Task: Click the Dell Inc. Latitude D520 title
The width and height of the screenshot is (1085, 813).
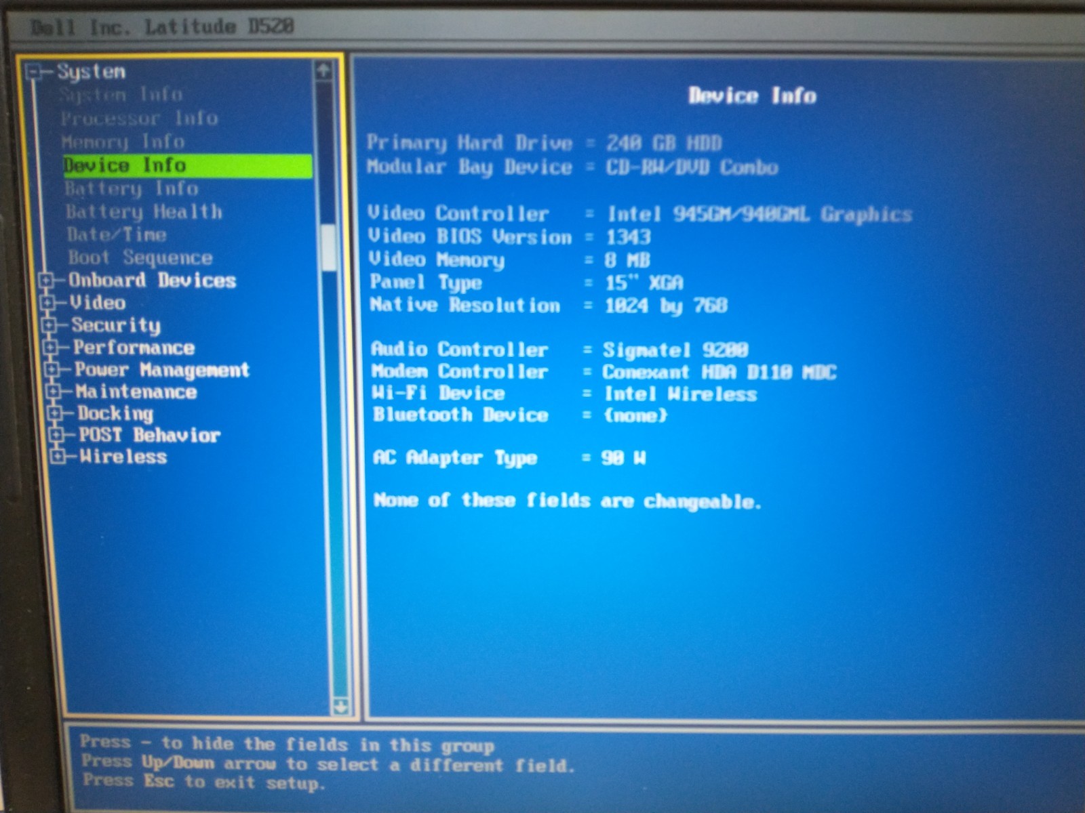Action: [x=163, y=27]
